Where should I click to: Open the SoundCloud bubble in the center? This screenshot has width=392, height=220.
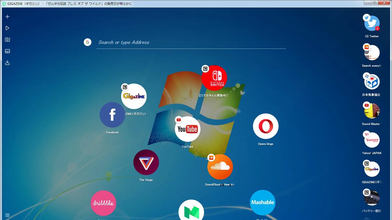[220, 167]
